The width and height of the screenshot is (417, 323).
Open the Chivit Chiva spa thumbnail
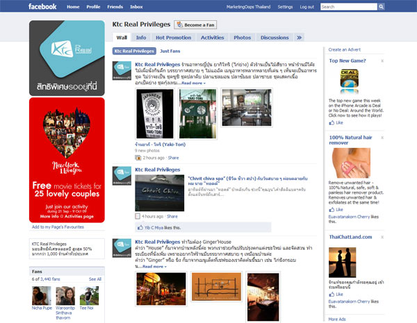[160, 192]
